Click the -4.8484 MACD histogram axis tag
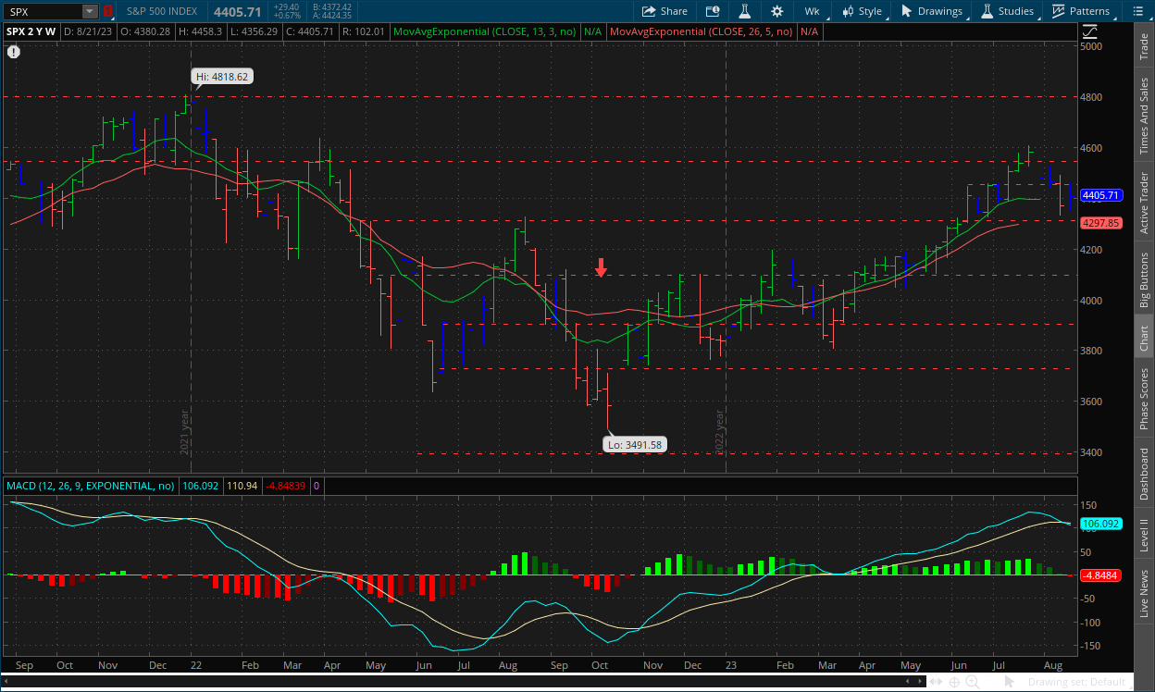The width and height of the screenshot is (1155, 692). tap(1101, 575)
